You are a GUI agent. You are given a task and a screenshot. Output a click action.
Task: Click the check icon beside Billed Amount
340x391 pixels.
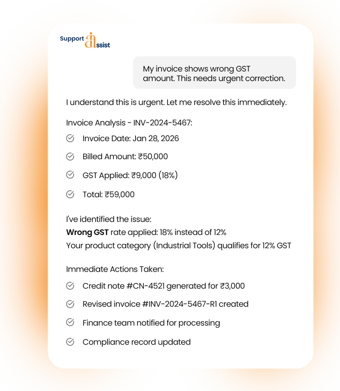(70, 156)
